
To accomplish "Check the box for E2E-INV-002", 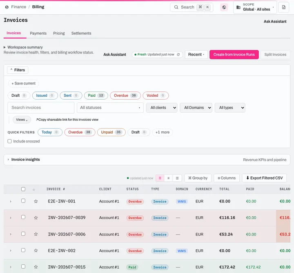I will point(23,250).
